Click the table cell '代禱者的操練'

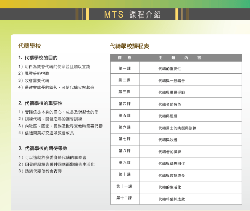[170, 152]
